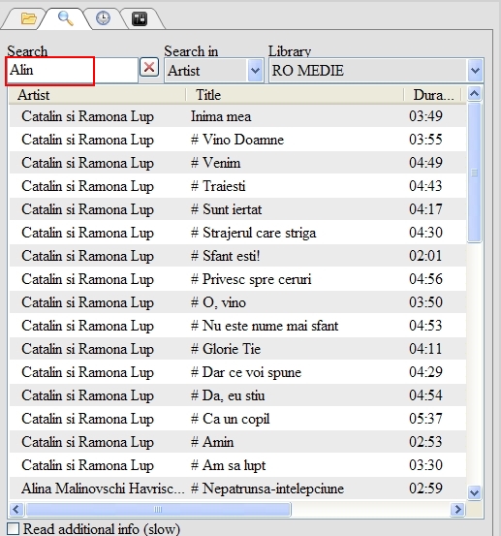Switch to the magnifier search tab
Screen dimensions: 501x536
(x=65, y=18)
